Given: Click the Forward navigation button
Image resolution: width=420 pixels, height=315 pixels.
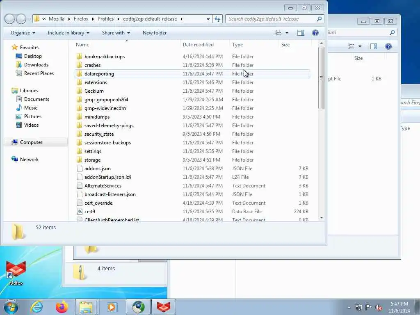Looking at the screenshot, I should point(21,19).
